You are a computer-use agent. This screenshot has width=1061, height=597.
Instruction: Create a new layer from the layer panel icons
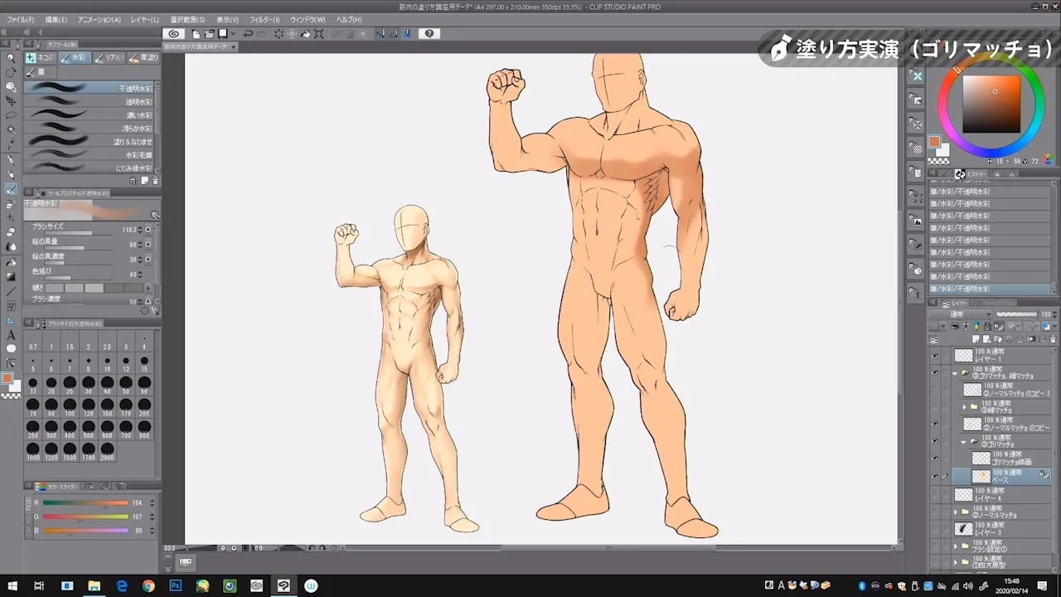click(976, 339)
